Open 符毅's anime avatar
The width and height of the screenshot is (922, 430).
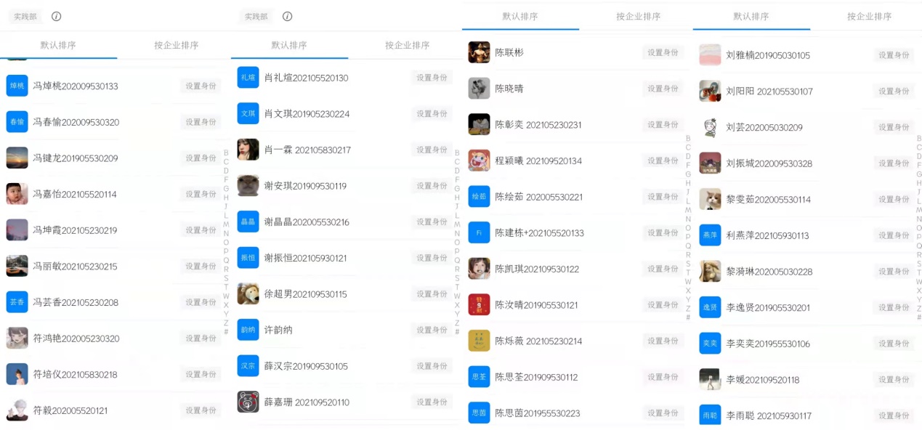pyautogui.click(x=17, y=410)
